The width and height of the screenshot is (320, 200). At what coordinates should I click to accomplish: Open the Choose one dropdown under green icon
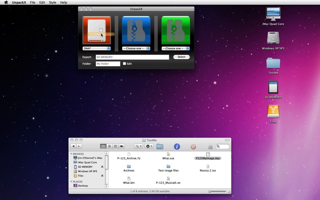[x=176, y=48]
